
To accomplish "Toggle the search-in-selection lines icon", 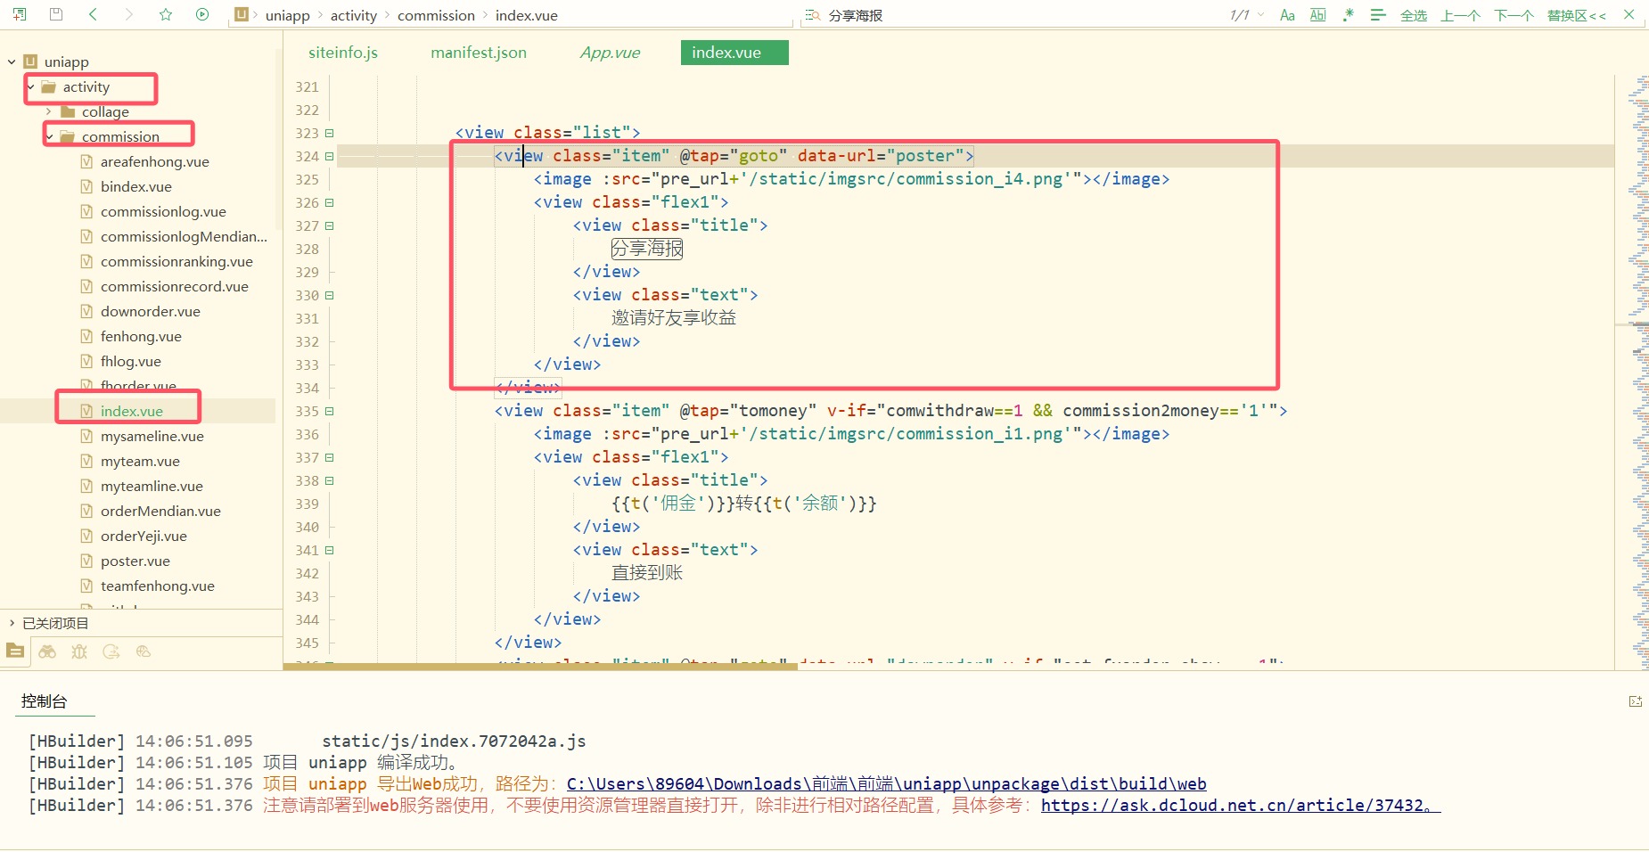I will tap(1378, 15).
